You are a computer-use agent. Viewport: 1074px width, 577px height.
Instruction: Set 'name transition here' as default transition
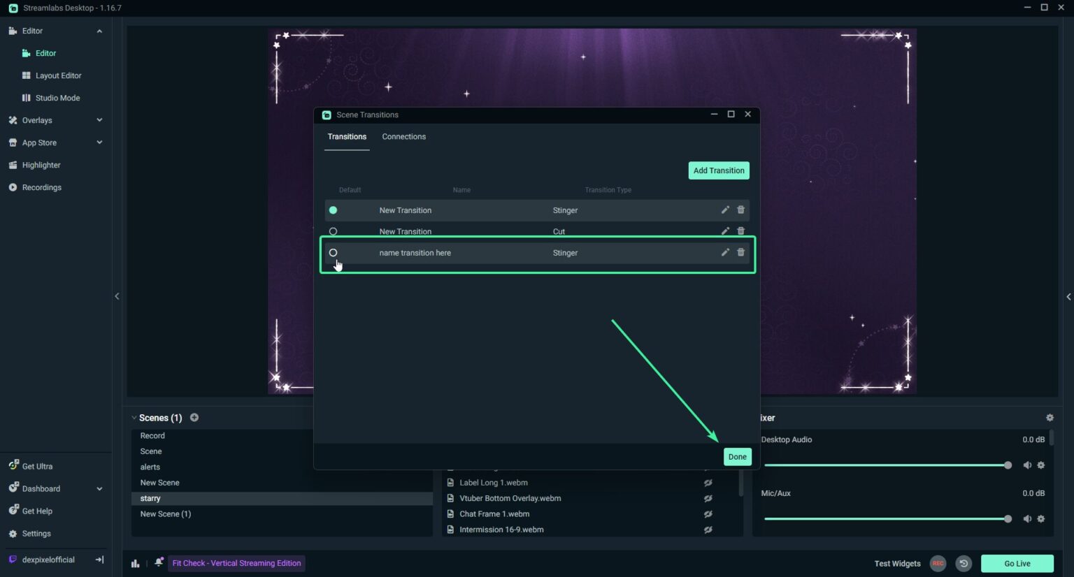(x=333, y=252)
